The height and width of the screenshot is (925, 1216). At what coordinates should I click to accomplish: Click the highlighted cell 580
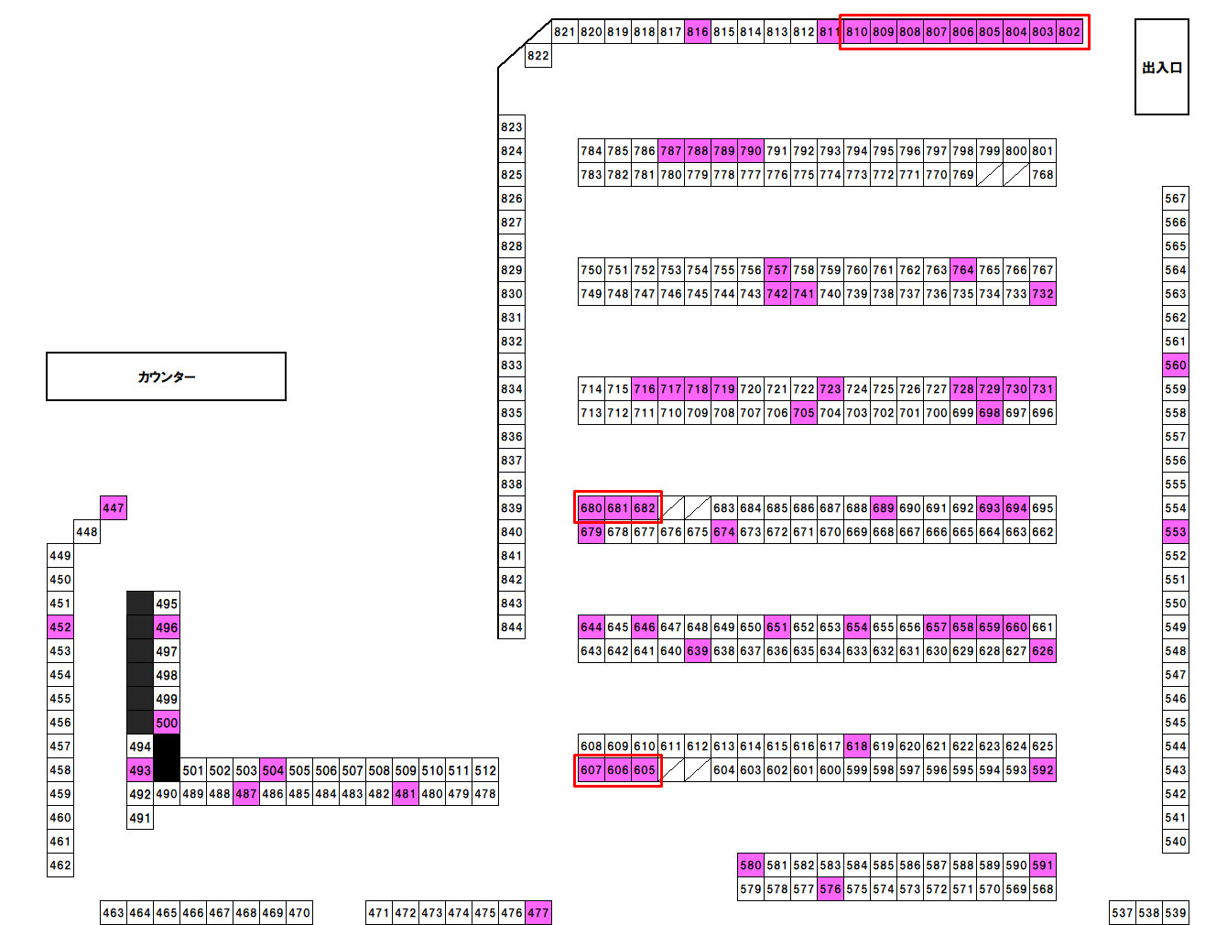tap(750, 865)
